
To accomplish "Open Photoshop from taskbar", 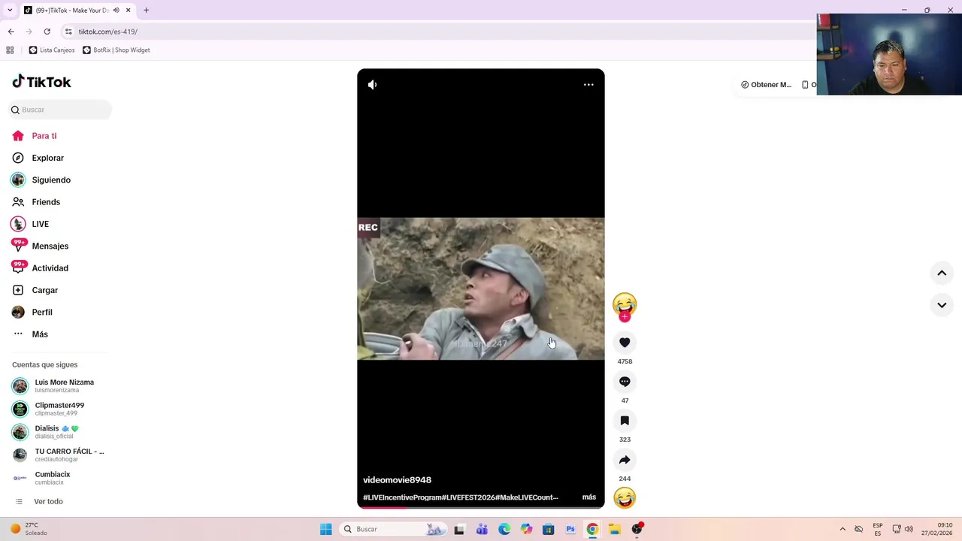I will (x=570, y=529).
